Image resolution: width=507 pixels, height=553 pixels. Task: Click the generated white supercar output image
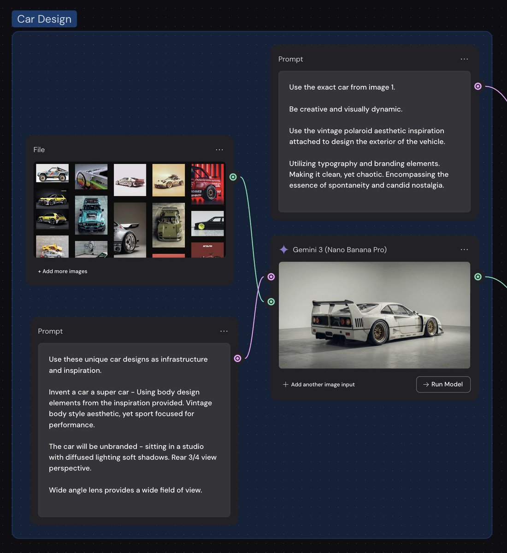point(374,315)
